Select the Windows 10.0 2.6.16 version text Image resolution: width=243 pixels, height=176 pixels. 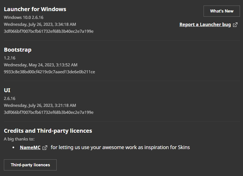pyautogui.click(x=24, y=17)
